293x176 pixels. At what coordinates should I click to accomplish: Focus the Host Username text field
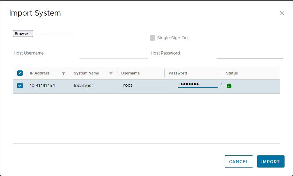(113, 54)
